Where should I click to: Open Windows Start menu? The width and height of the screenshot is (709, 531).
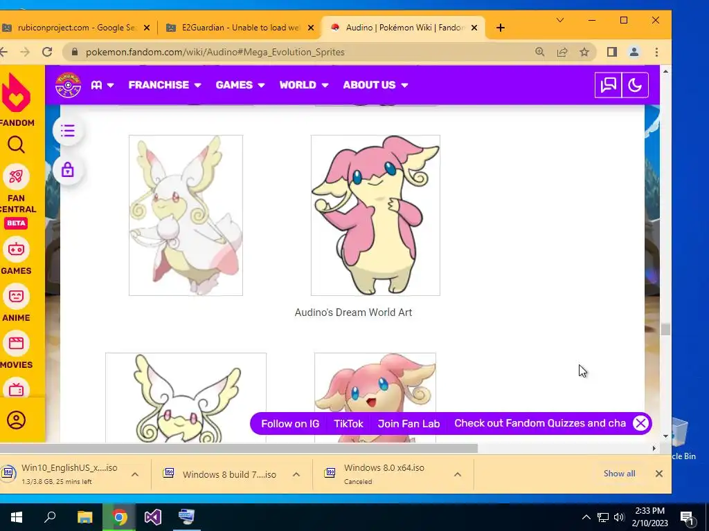17,517
